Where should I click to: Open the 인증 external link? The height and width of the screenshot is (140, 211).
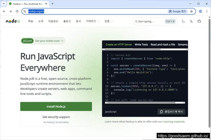click(x=109, y=21)
